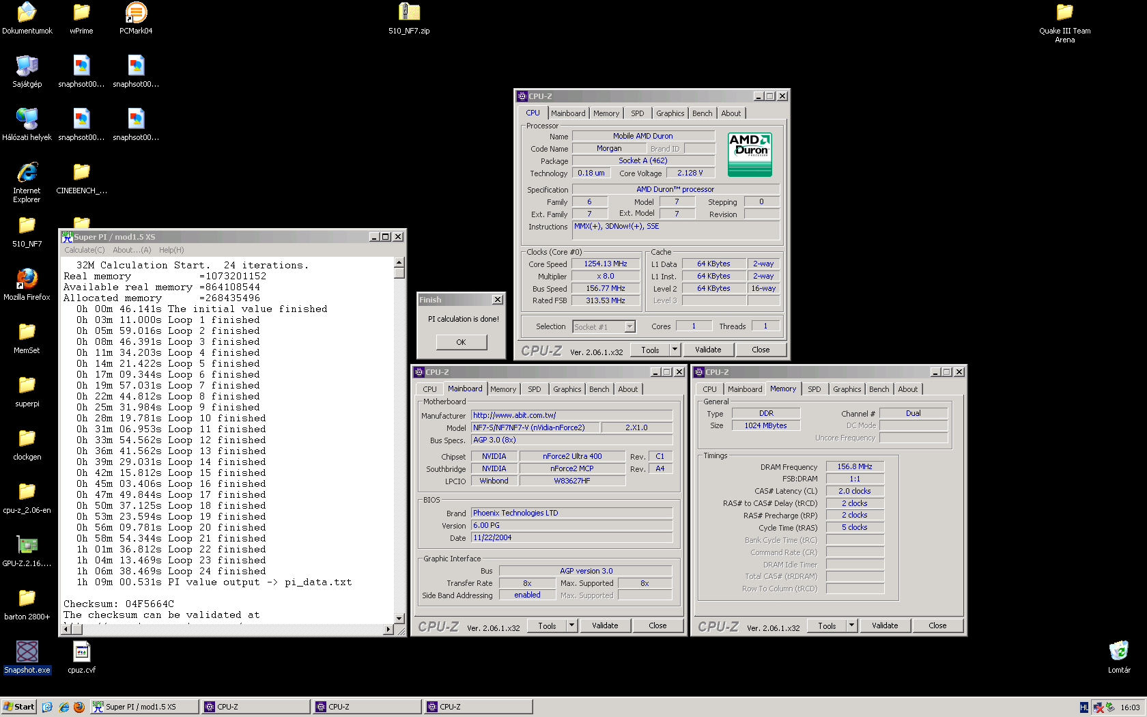1147x717 pixels.
Task: Click Tools in the Mainboard CPU-Z window
Action: (547, 625)
